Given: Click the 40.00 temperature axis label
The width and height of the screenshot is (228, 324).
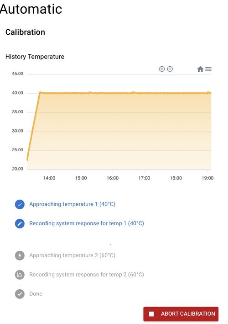Looking at the screenshot, I should point(17,93).
